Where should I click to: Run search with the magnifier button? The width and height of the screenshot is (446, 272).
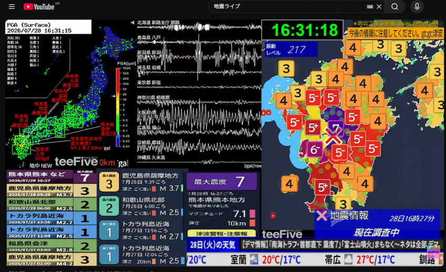[395, 6]
